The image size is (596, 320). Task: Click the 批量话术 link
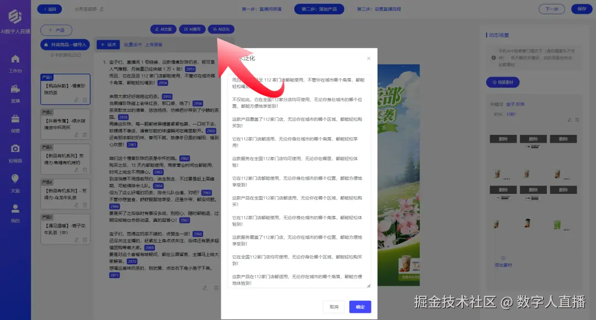pyautogui.click(x=132, y=45)
